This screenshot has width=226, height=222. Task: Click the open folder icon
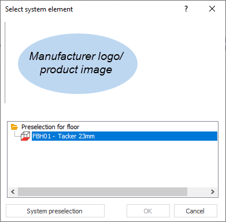[14, 127]
